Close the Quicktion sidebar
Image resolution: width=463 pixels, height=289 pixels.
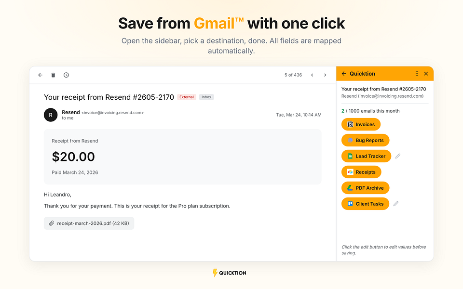[x=426, y=74]
